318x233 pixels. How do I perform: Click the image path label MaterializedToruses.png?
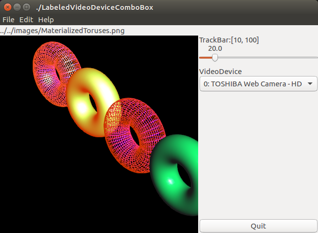[x=62, y=31]
